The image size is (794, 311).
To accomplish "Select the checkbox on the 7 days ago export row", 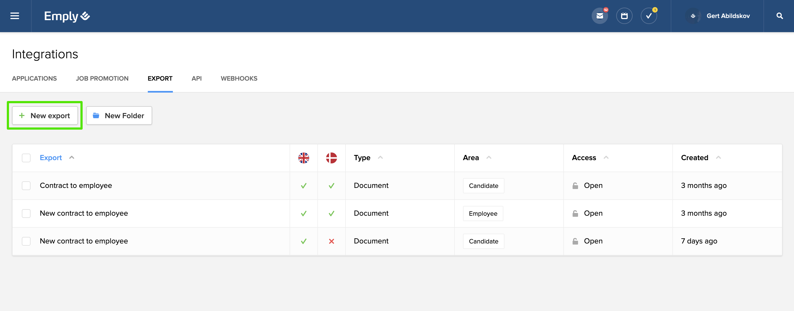I will pyautogui.click(x=26, y=241).
